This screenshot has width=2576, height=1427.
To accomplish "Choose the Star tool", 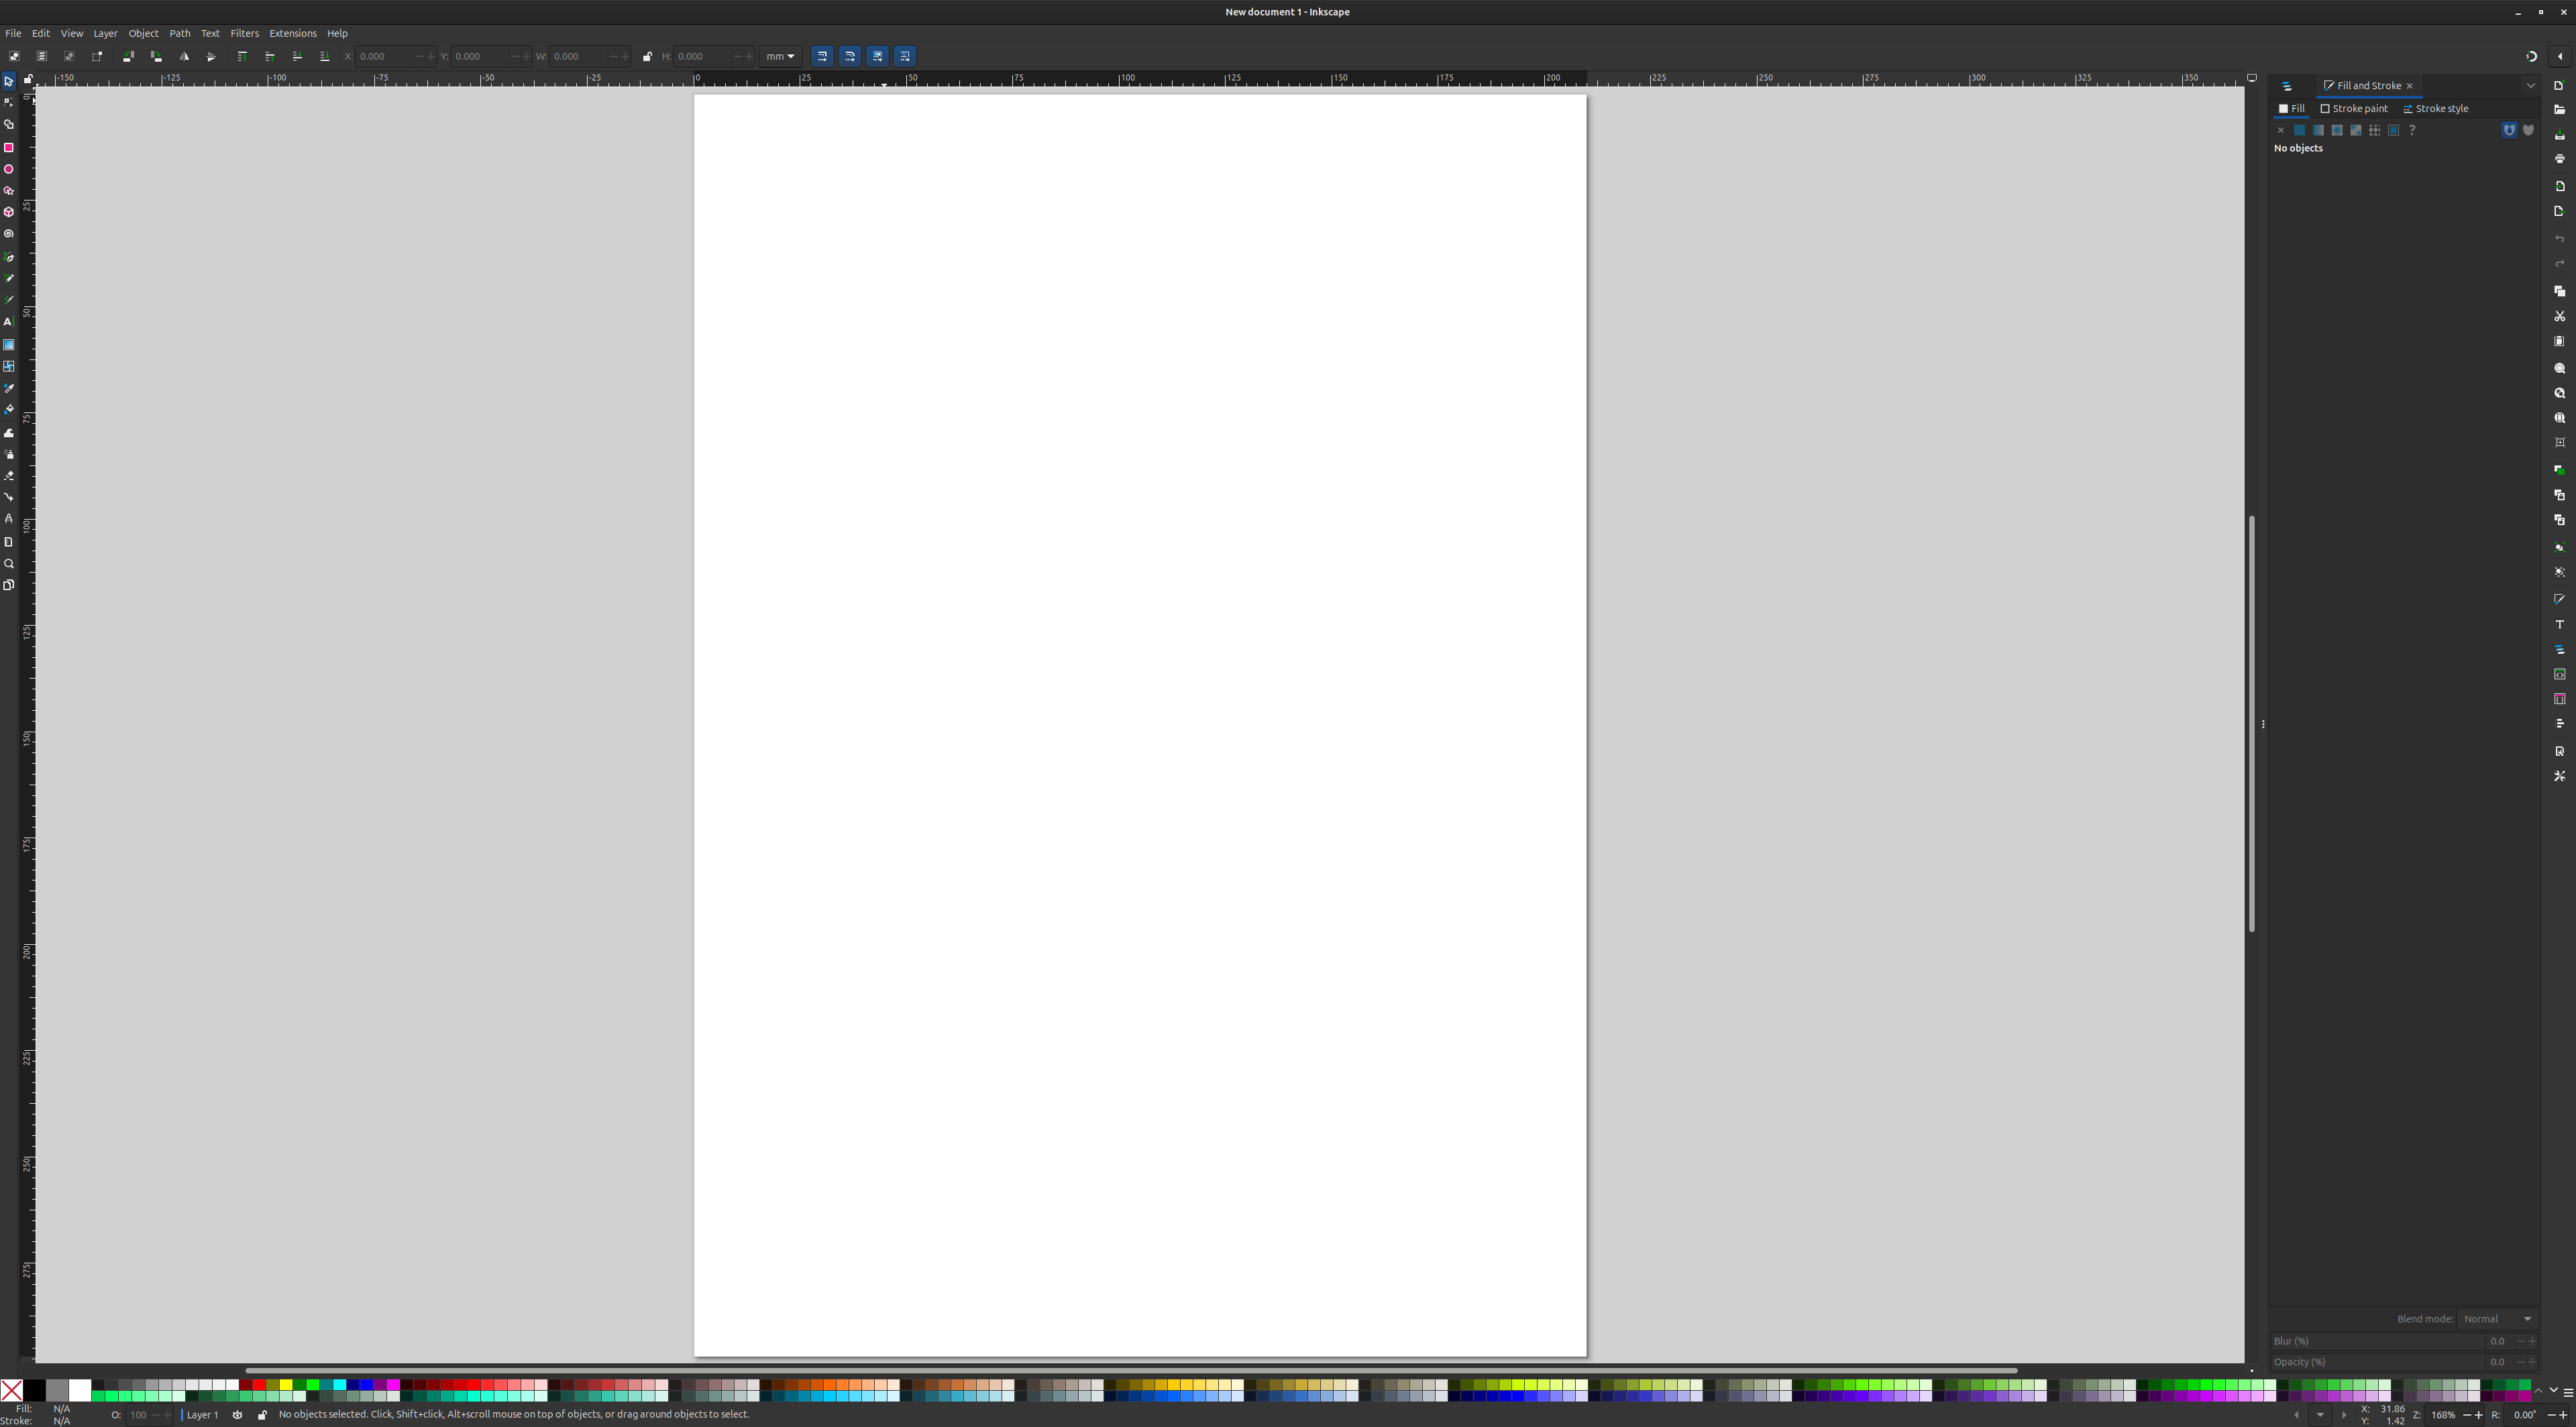I will [9, 190].
